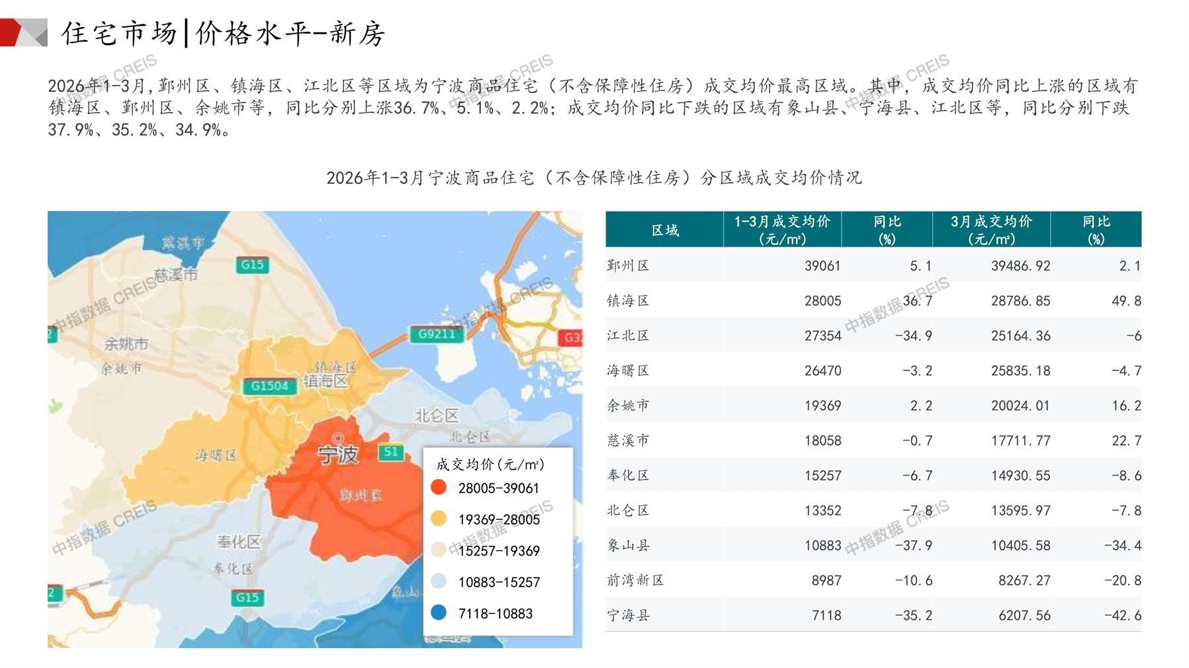Click the 住宅市场|价格水平-新房 slide title
Screen dimensions: 1189x668
(x=223, y=33)
